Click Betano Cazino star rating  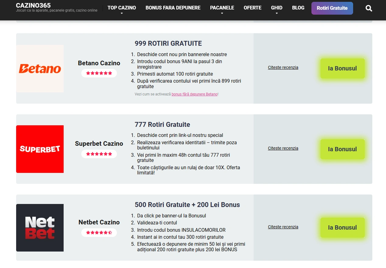[99, 73]
